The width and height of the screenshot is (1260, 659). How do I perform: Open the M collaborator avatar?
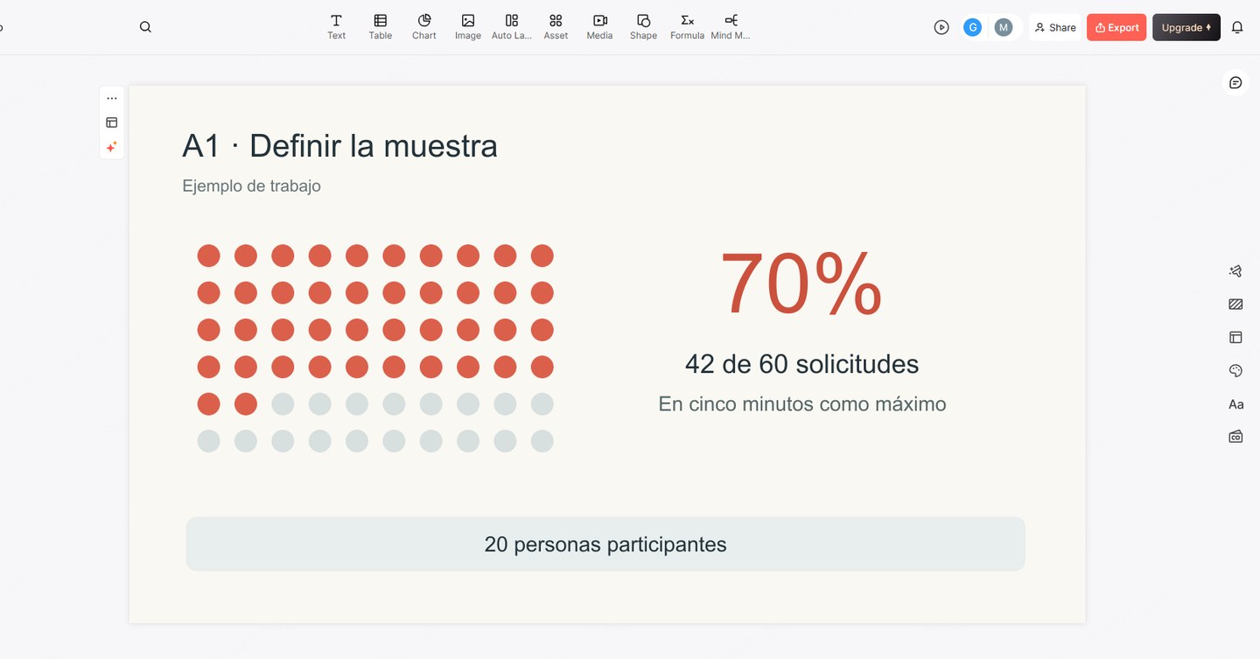pos(1004,27)
